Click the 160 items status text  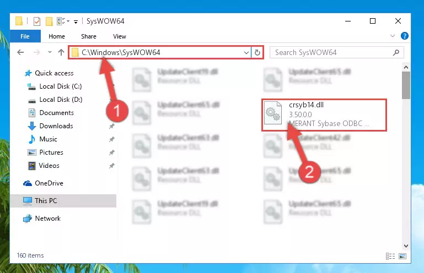coord(30,255)
